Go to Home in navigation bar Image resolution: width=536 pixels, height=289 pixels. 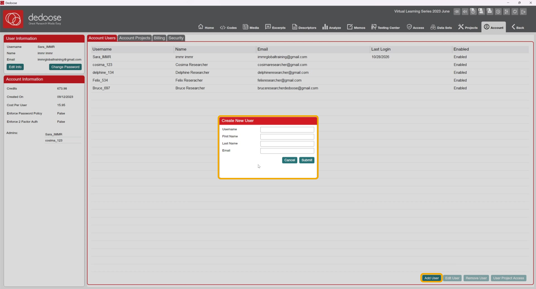[x=206, y=27]
